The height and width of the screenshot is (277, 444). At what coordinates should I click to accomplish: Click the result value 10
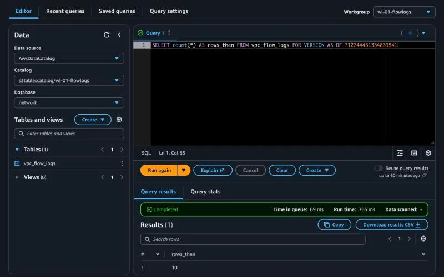[x=174, y=268]
